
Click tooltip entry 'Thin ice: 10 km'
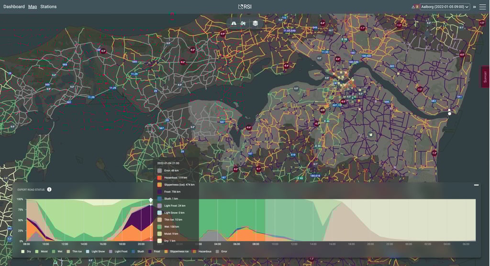tap(173, 220)
